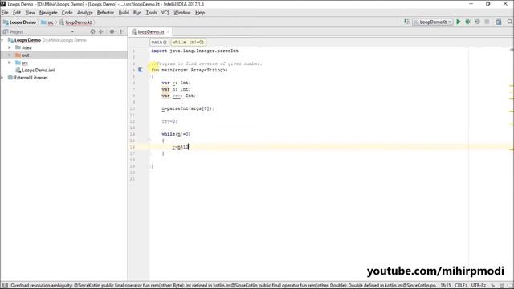Click the Stop process icon

pos(487,22)
